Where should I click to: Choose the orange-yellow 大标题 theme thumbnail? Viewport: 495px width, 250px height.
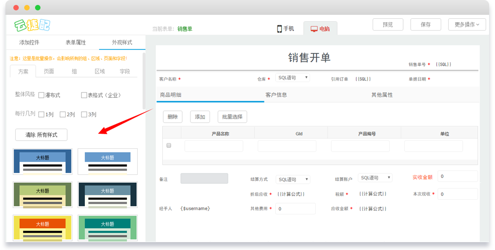[x=42, y=228]
